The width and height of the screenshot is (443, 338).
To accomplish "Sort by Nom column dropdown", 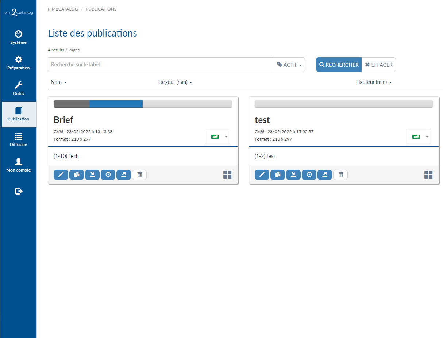I will click(59, 82).
